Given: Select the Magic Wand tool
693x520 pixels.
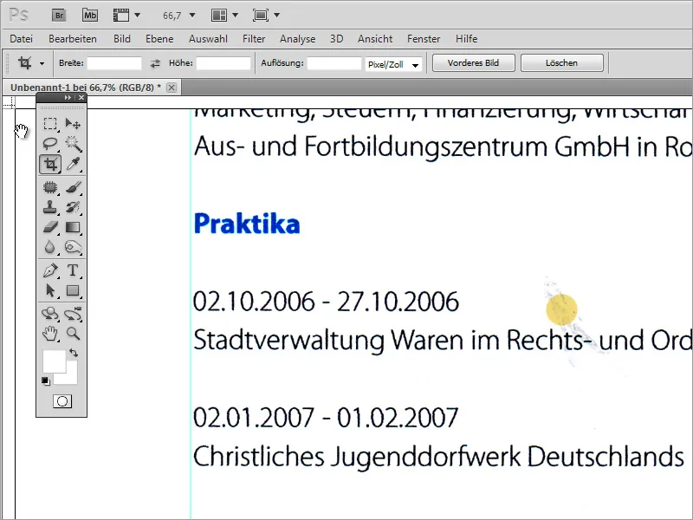Looking at the screenshot, I should [73, 144].
